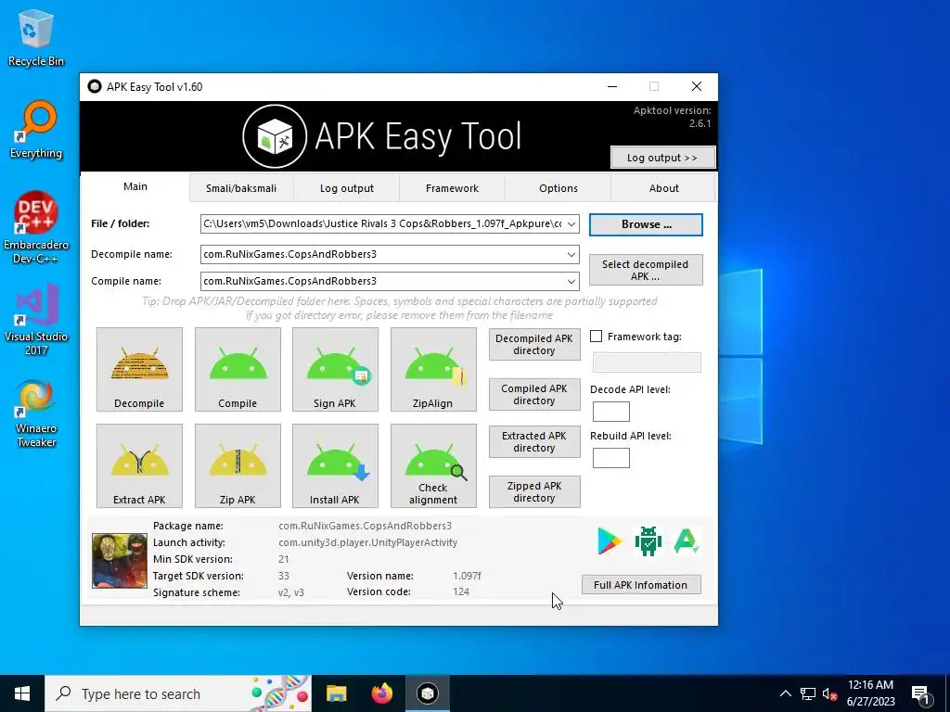
Task: Click the Zip APK icon button
Action: (x=237, y=465)
